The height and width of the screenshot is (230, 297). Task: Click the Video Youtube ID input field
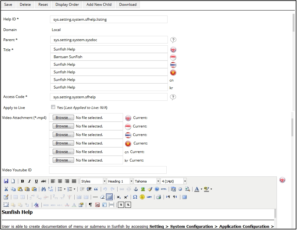pyautogui.click(x=108, y=170)
